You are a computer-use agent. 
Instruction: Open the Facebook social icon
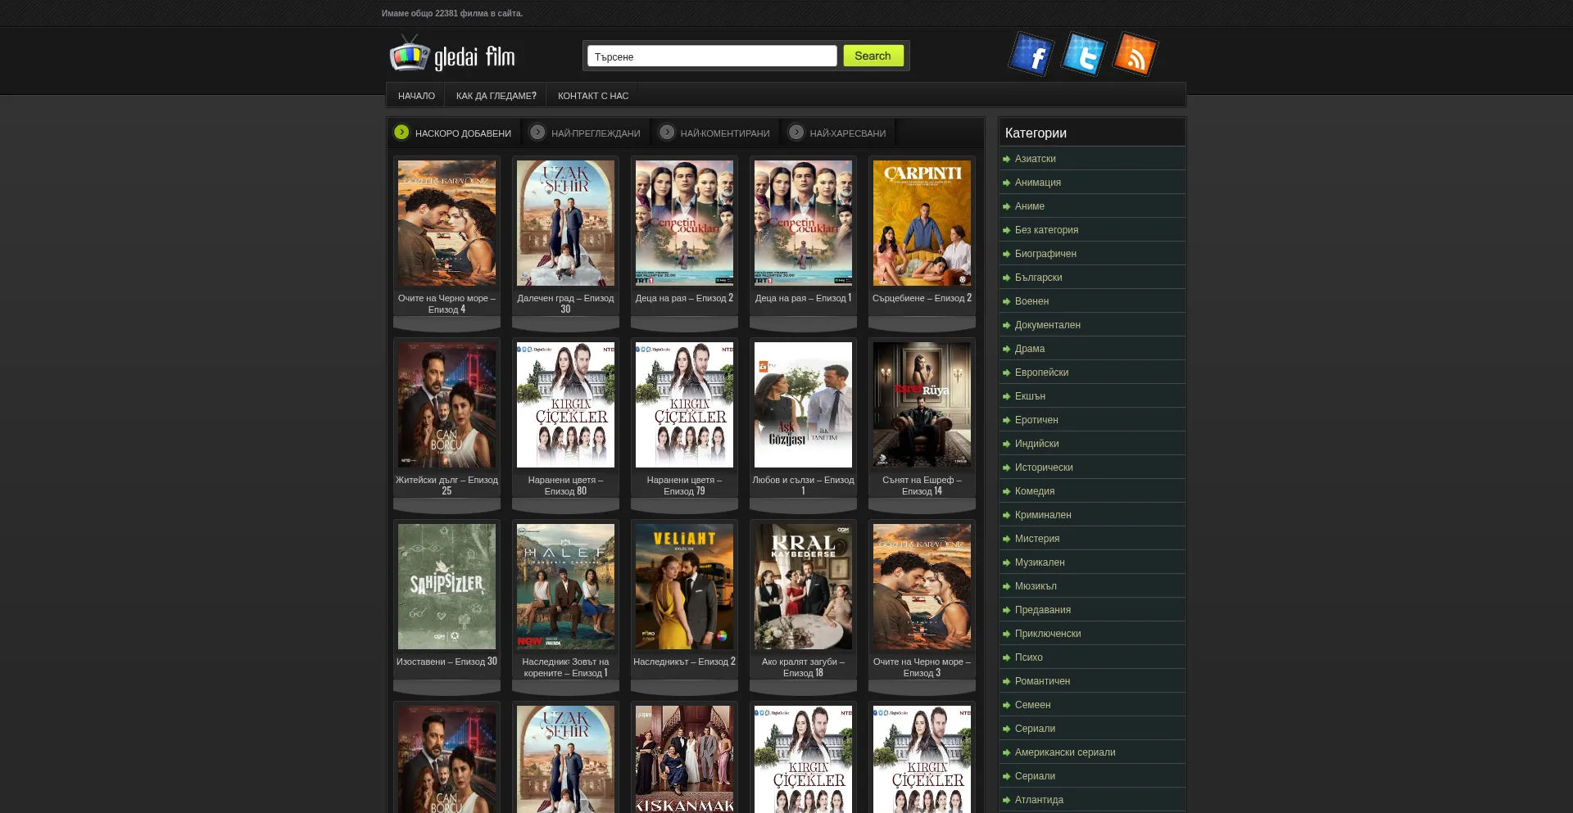[1031, 54]
